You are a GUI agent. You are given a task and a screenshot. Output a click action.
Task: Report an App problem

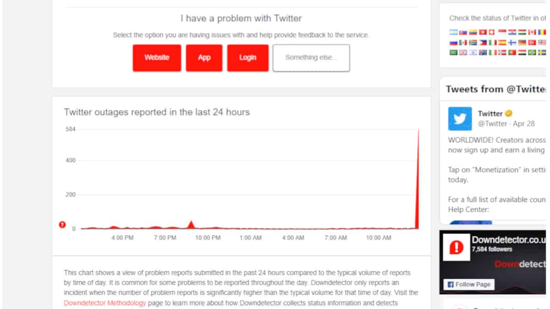tap(204, 58)
